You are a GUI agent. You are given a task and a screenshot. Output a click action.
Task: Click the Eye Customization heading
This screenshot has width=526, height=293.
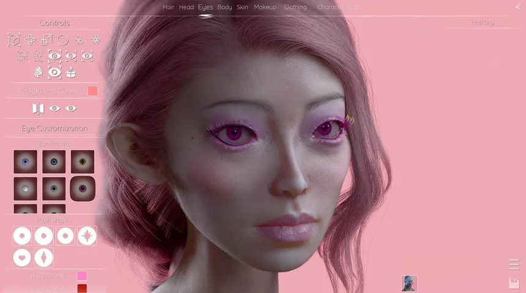coord(54,128)
